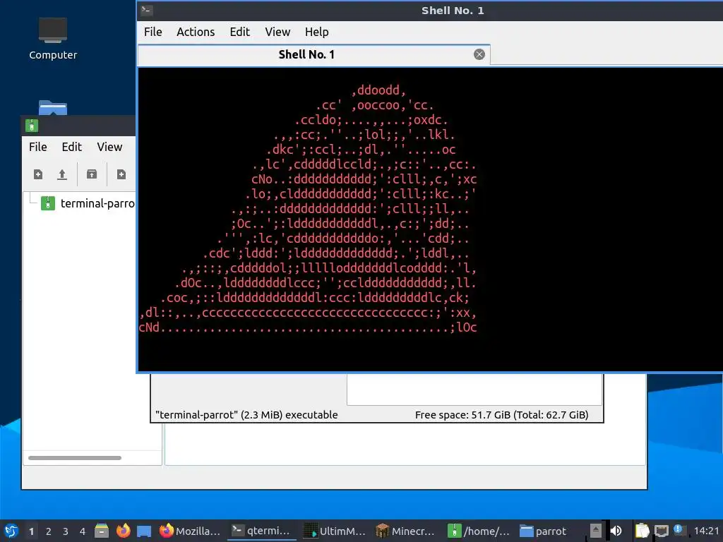The width and height of the screenshot is (723, 542).
Task: Open File menu in the archive manager window
Action: (x=38, y=147)
